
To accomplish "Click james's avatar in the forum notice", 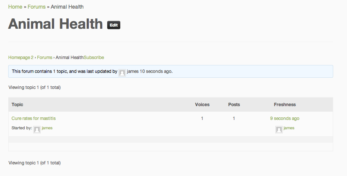I will click(x=122, y=73).
